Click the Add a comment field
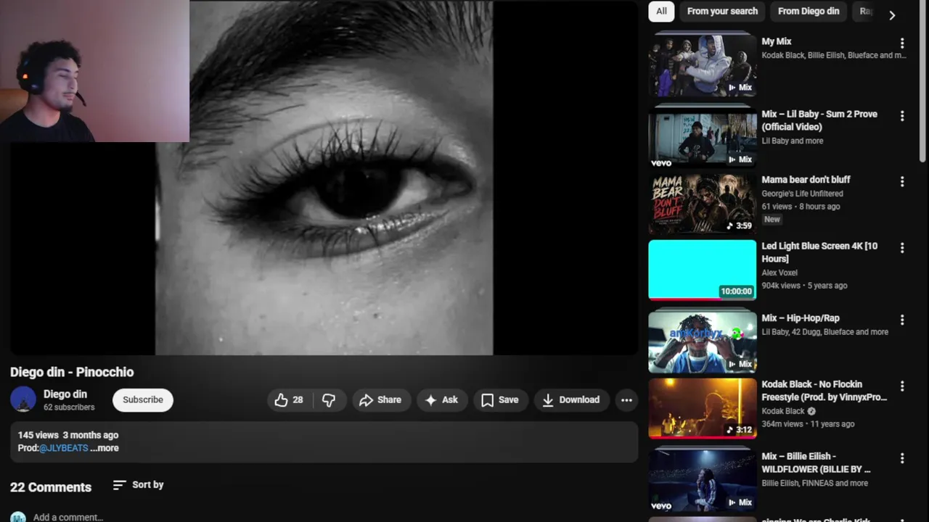Image resolution: width=929 pixels, height=522 pixels. (x=68, y=517)
